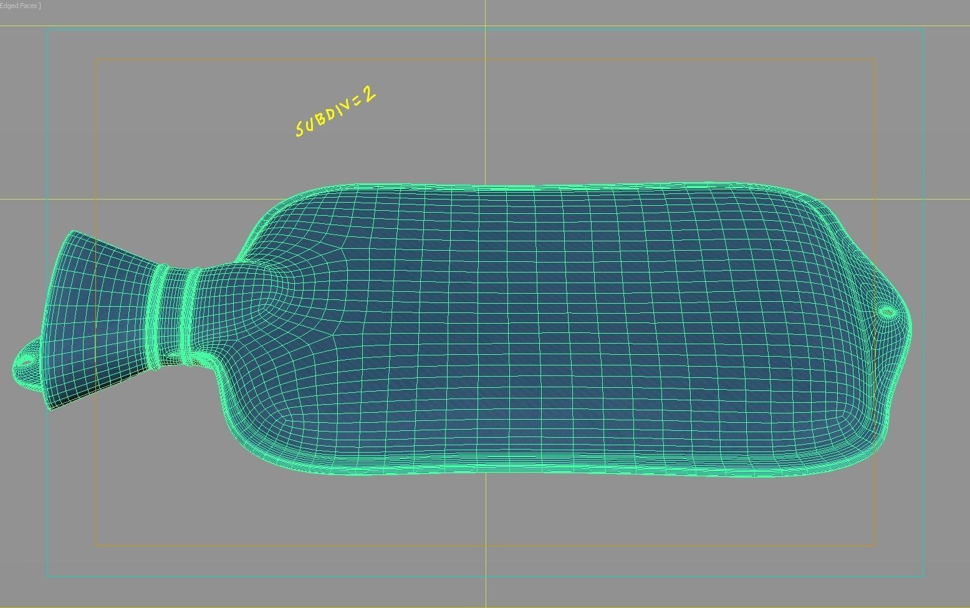
Task: Select the hot water bottle body mesh
Action: coord(561,331)
